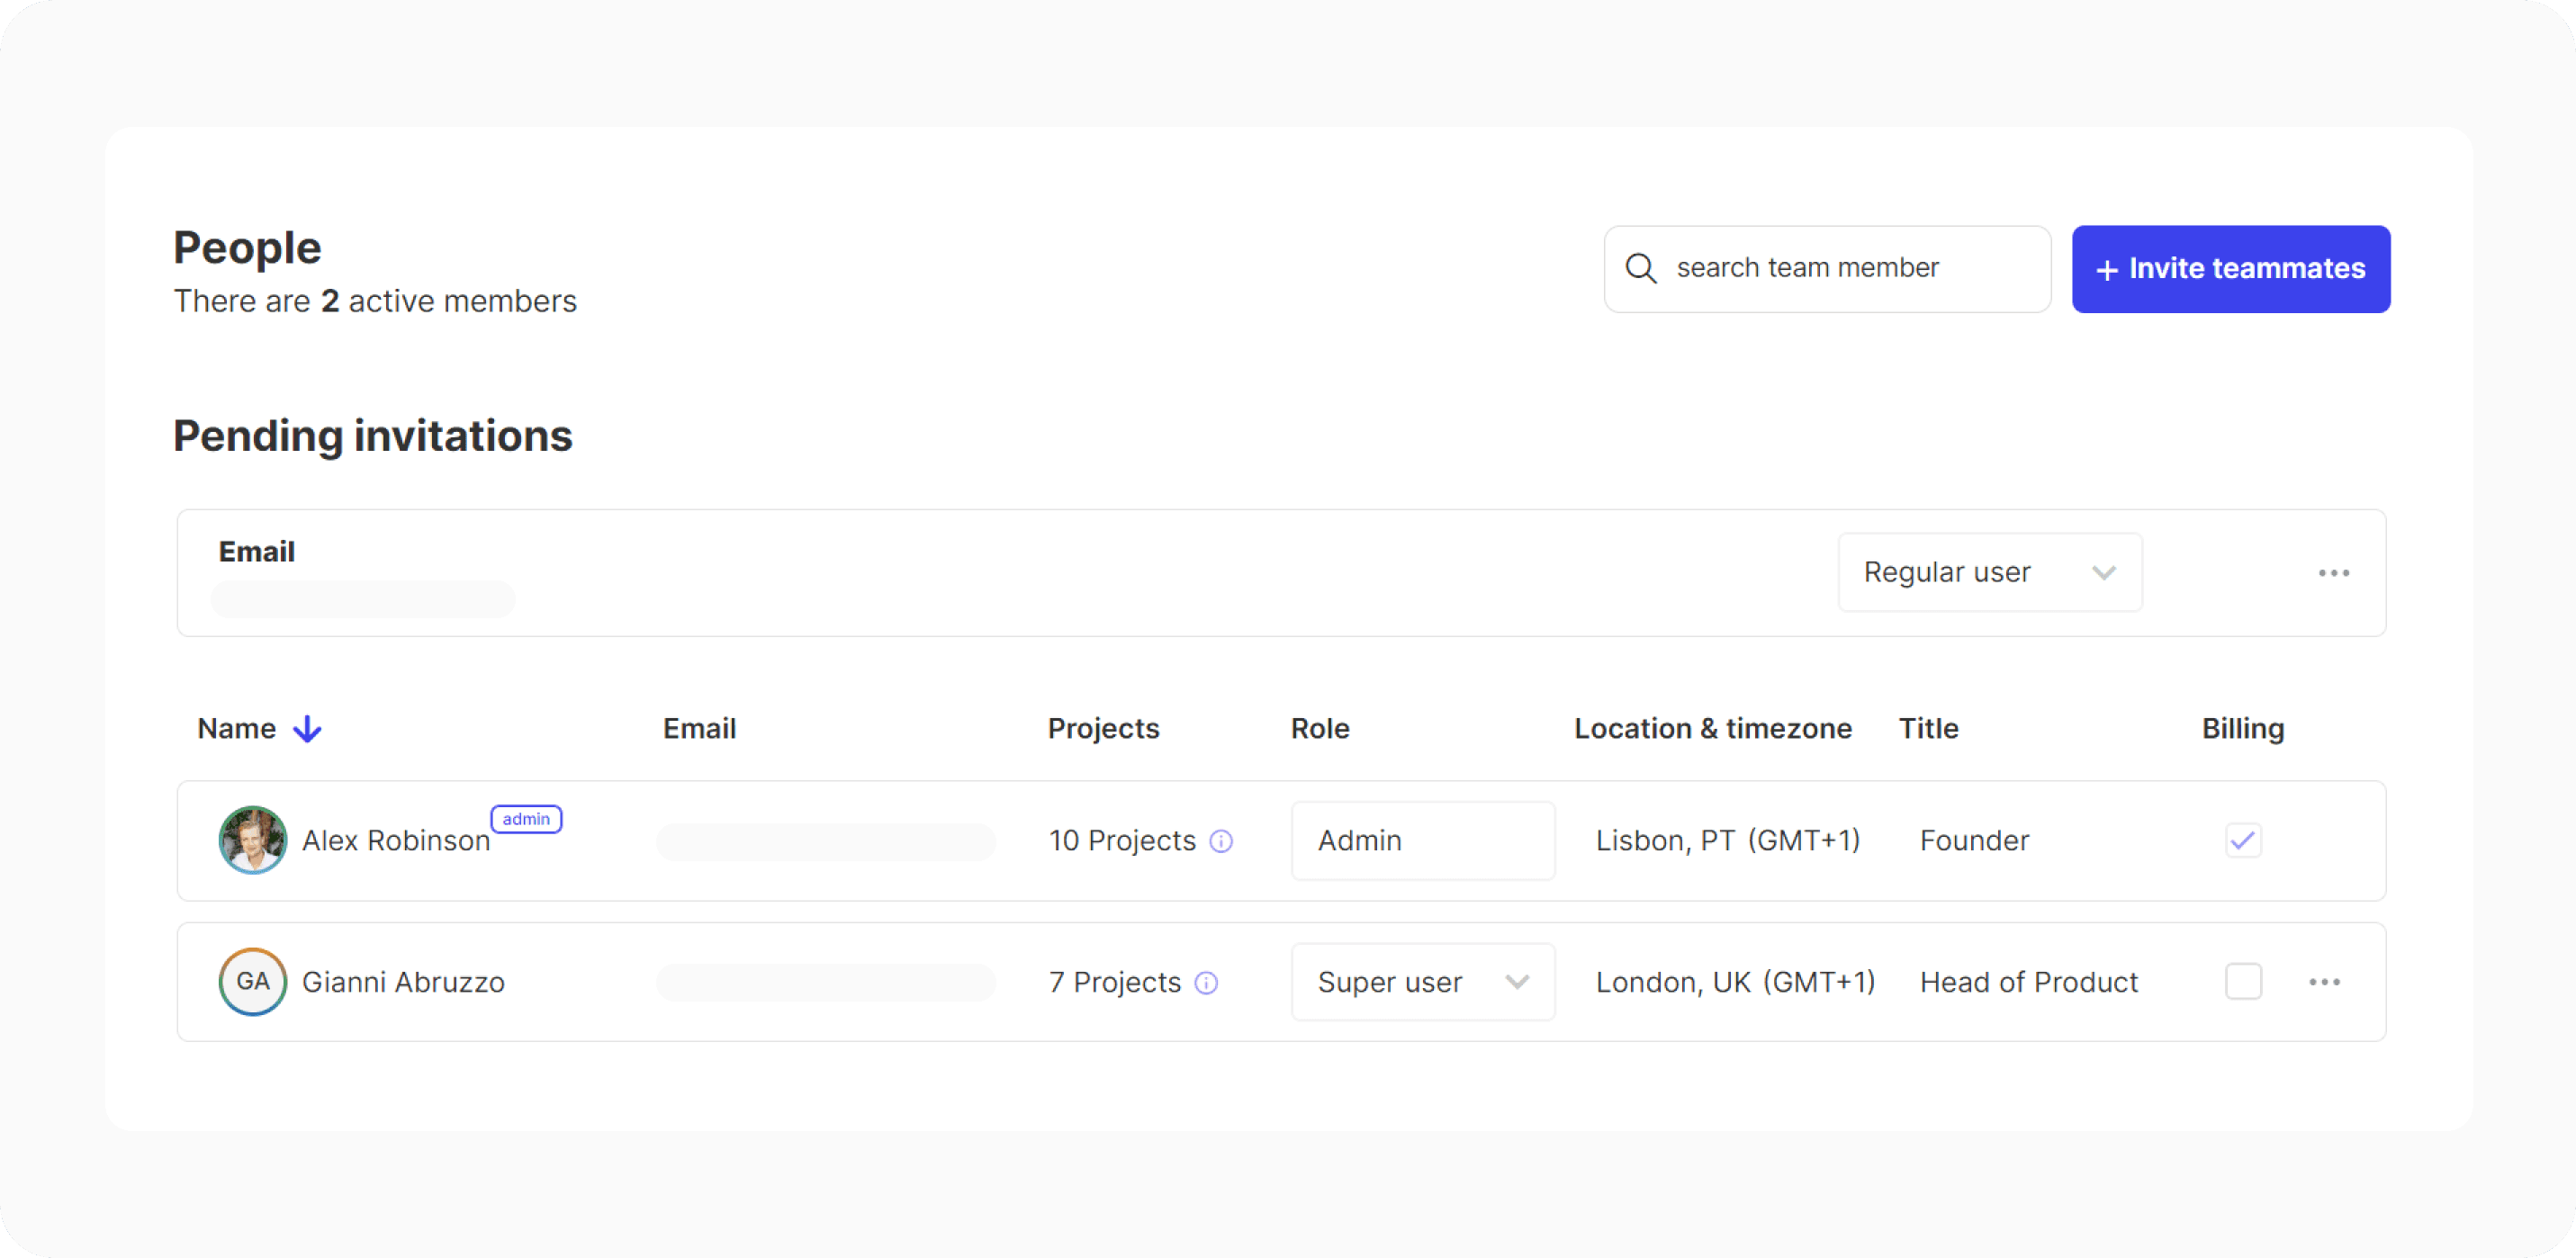Image resolution: width=2576 pixels, height=1258 pixels.
Task: Click the Invite teammates button
Action: [2230, 269]
